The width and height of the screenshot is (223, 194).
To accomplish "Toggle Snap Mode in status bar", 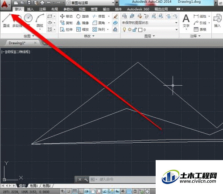I will pos(69,191).
